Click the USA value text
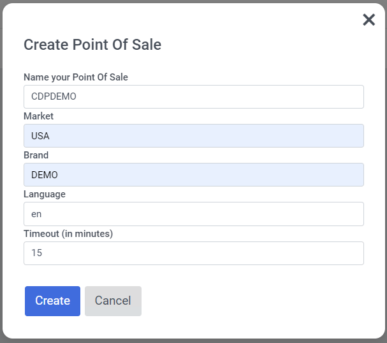The width and height of the screenshot is (387, 343). 40,136
